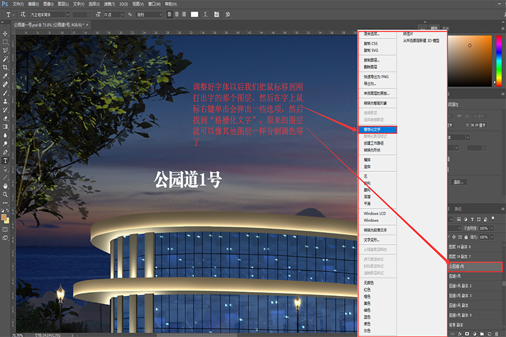Select the Crop tool

coord(5,67)
